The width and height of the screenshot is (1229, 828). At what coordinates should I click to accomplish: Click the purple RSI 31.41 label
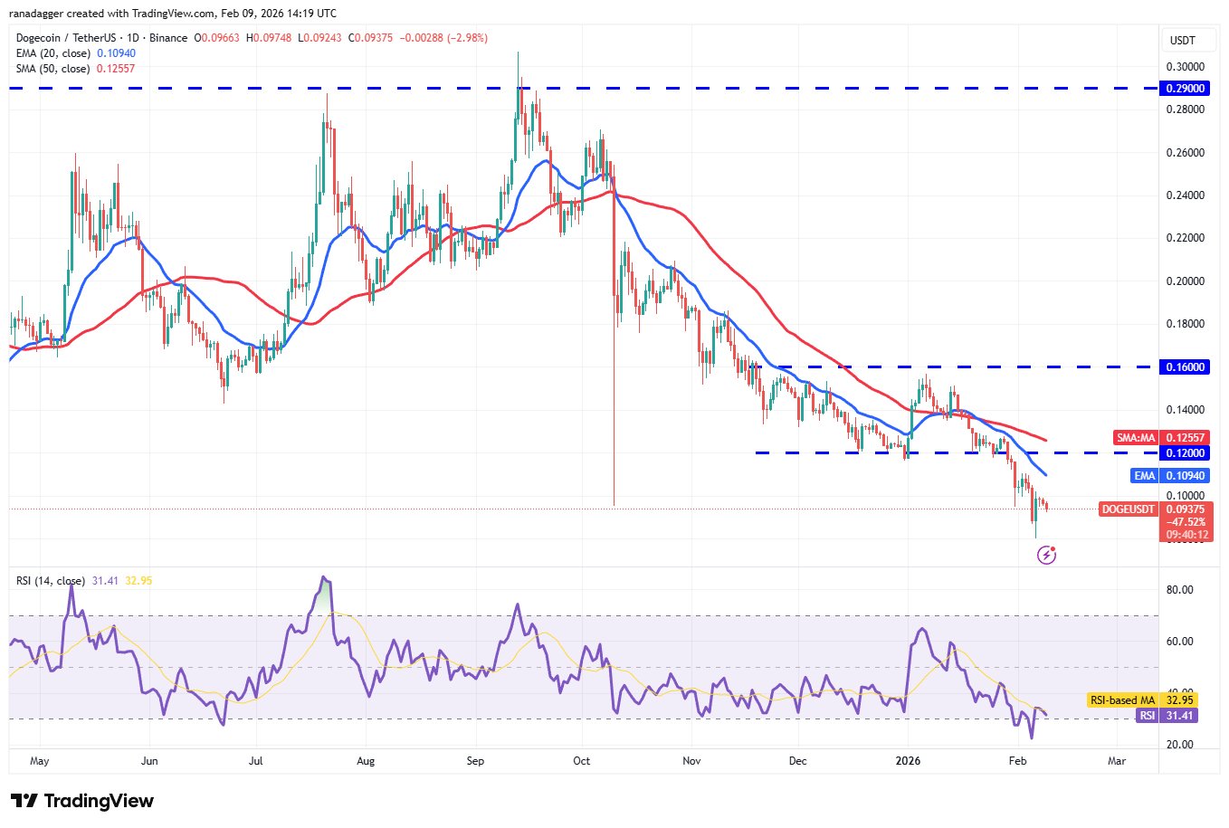tap(1174, 716)
